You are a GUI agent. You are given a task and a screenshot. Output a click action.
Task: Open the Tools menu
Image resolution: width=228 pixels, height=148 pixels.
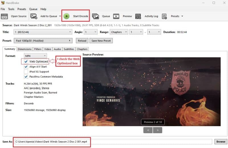click(11, 9)
